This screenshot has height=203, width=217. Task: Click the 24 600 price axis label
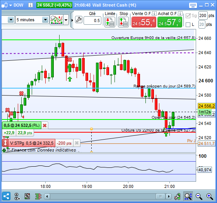pos(206,81)
